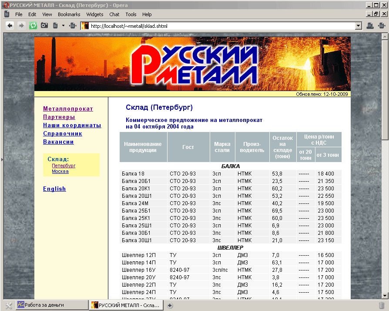
Task: Click the Обновлено: 12-10-2009 text
Action: [x=322, y=94]
